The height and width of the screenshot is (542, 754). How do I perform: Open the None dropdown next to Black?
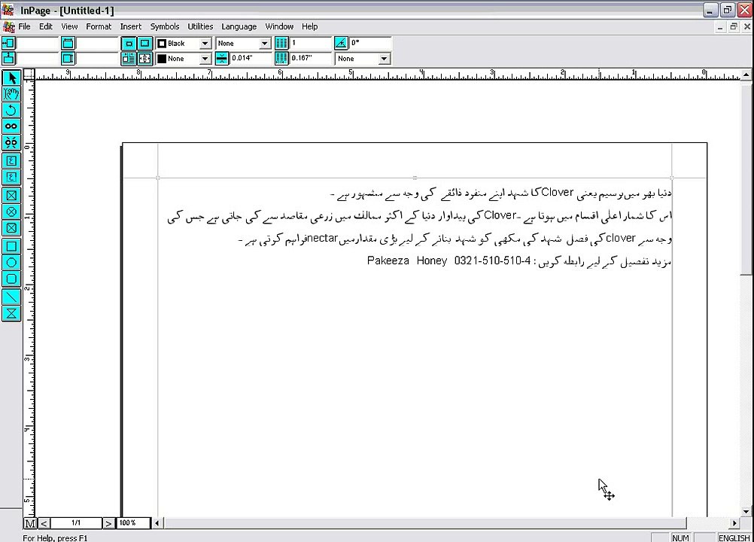[x=264, y=43]
